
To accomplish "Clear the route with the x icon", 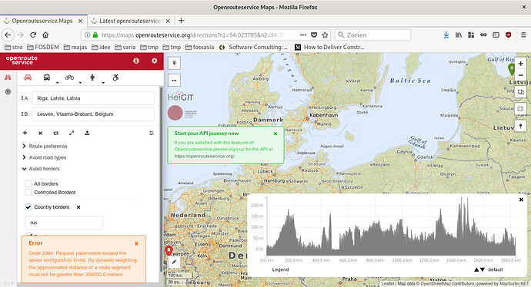I will (40, 133).
